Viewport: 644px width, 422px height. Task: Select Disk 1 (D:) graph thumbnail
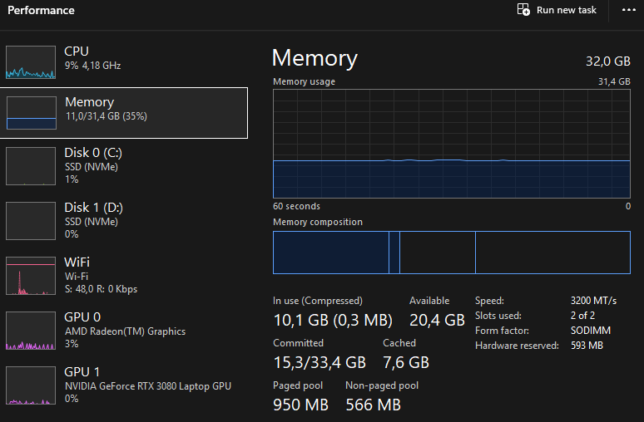(x=30, y=220)
